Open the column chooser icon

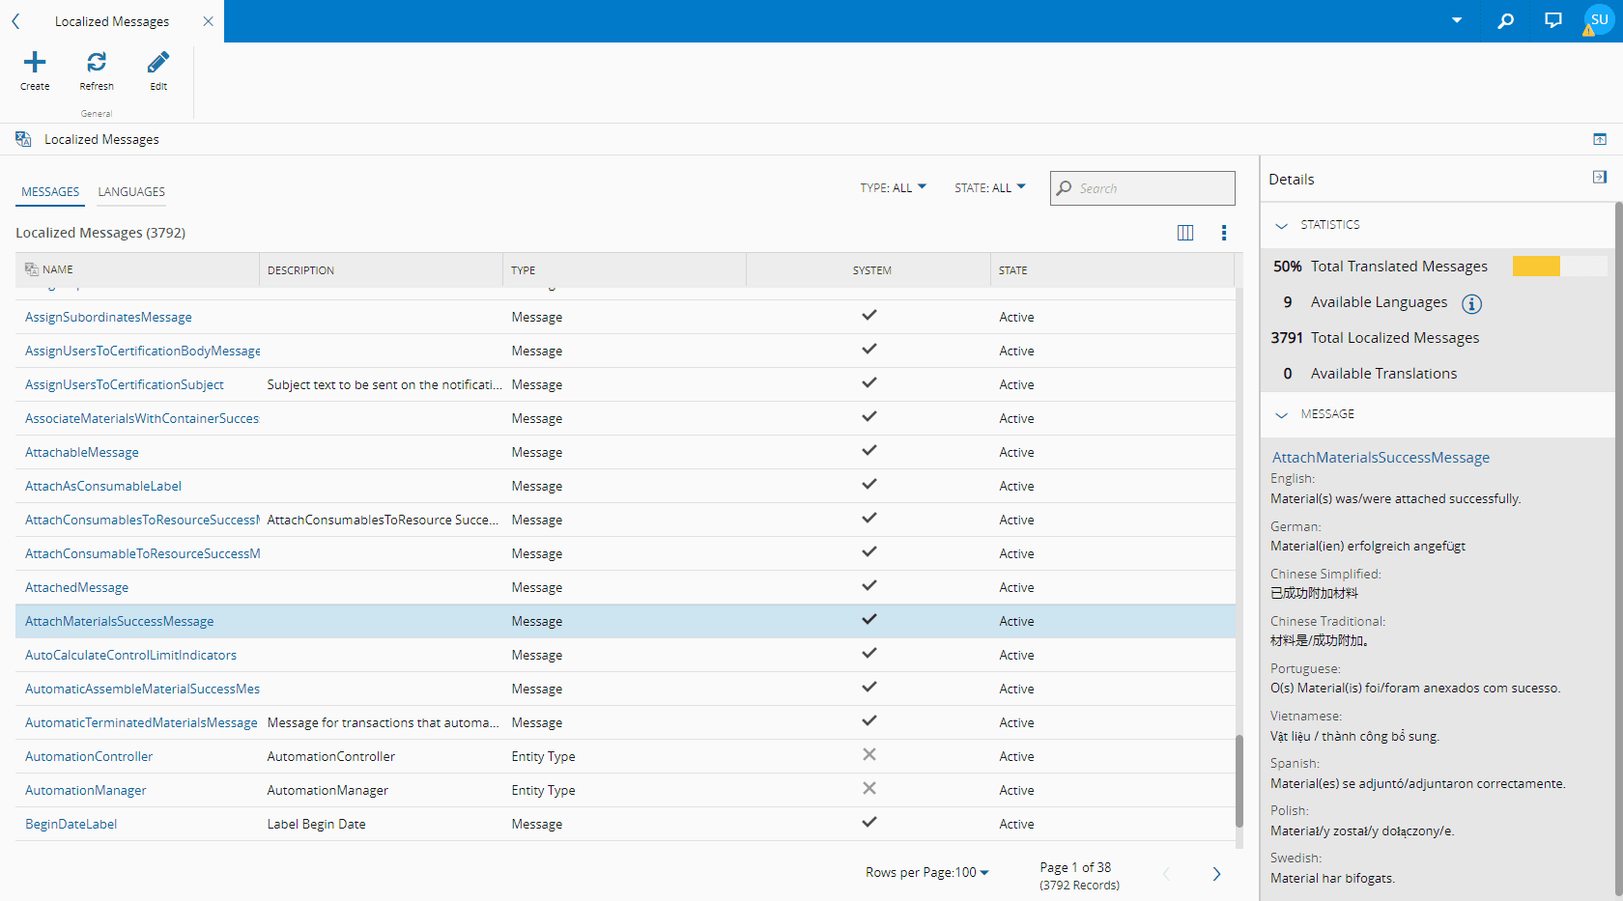1185,233
